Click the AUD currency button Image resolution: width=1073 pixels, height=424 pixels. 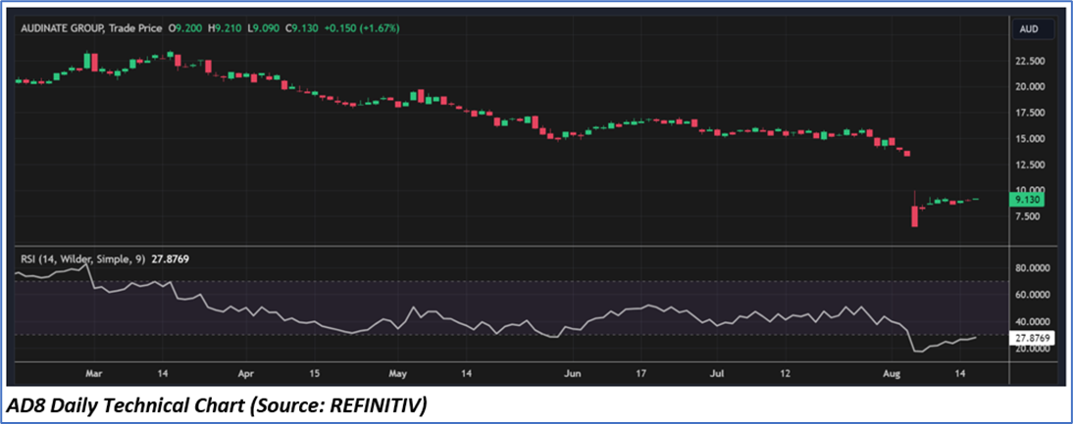(1029, 29)
